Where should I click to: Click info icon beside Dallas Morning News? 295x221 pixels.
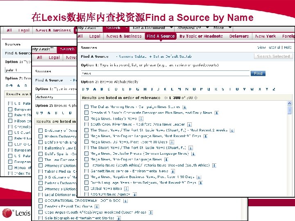click(x=185, y=107)
